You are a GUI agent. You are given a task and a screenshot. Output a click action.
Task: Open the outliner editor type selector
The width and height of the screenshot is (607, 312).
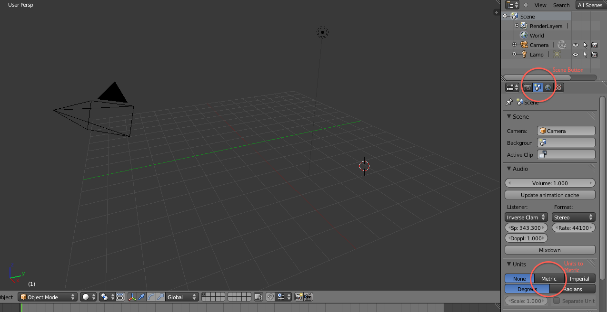tap(512, 5)
